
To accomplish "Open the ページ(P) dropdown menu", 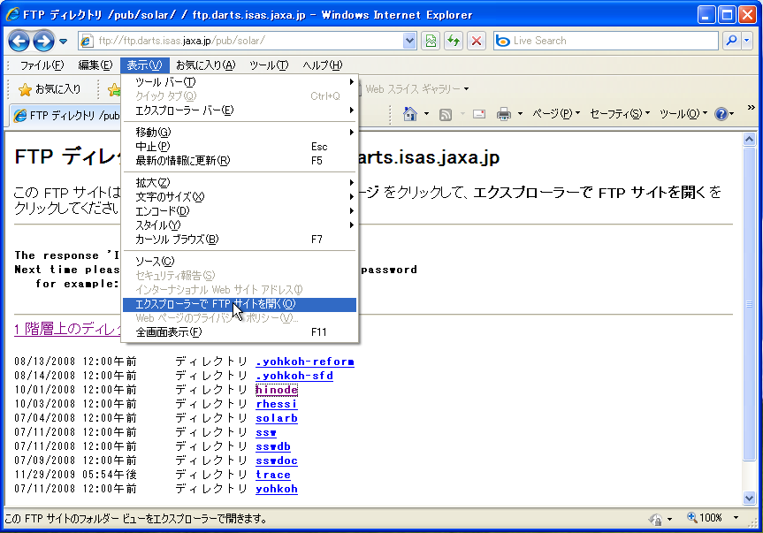I will click(x=556, y=114).
